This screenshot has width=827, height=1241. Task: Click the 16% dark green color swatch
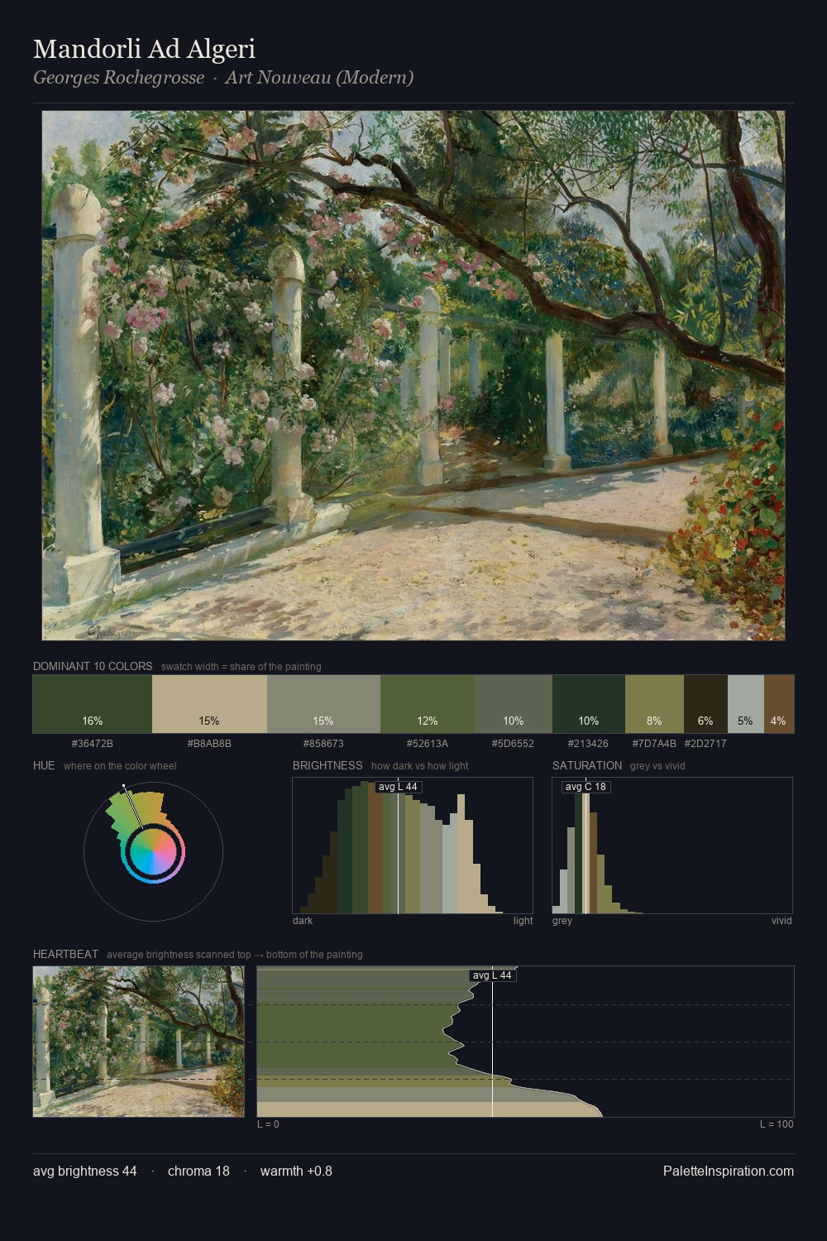(93, 704)
